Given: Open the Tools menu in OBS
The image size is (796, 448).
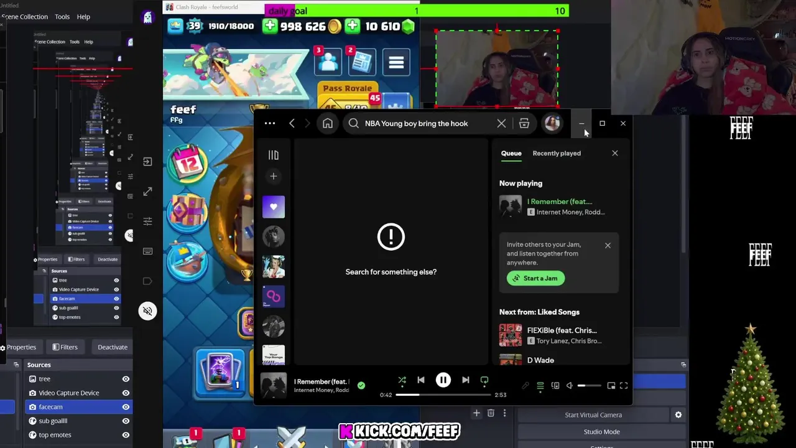Looking at the screenshot, I should pos(62,17).
